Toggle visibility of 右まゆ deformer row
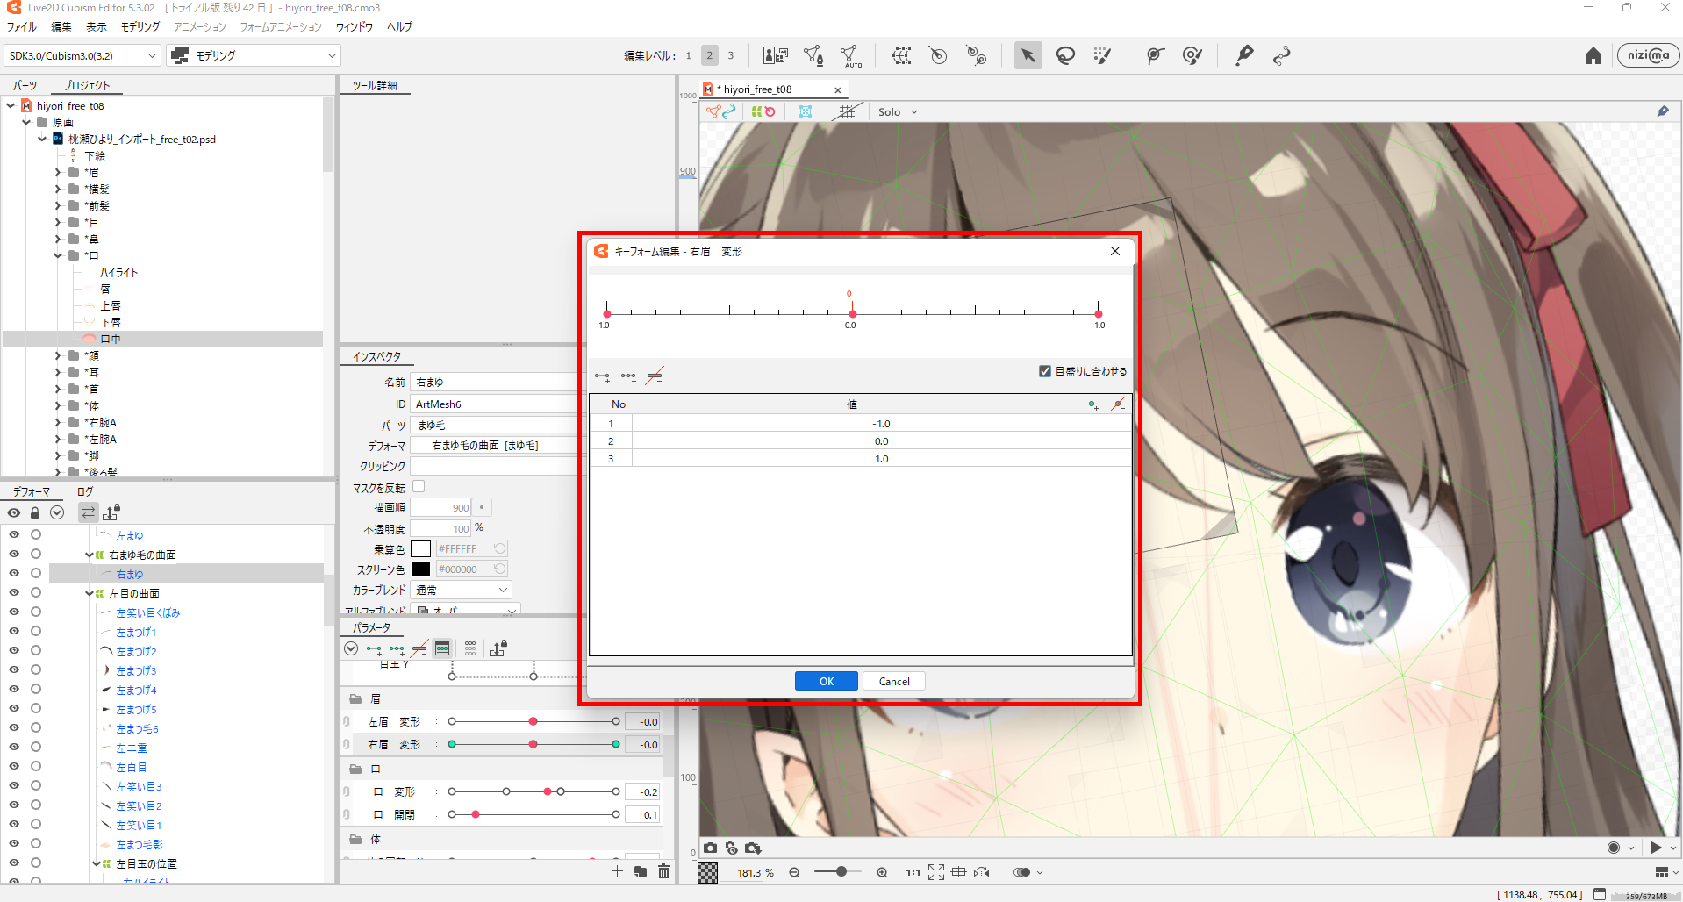Screen dimensions: 1683x902 coord(14,573)
